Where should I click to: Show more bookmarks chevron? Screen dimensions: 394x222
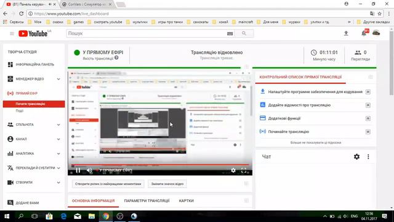pyautogui.click(x=349, y=22)
